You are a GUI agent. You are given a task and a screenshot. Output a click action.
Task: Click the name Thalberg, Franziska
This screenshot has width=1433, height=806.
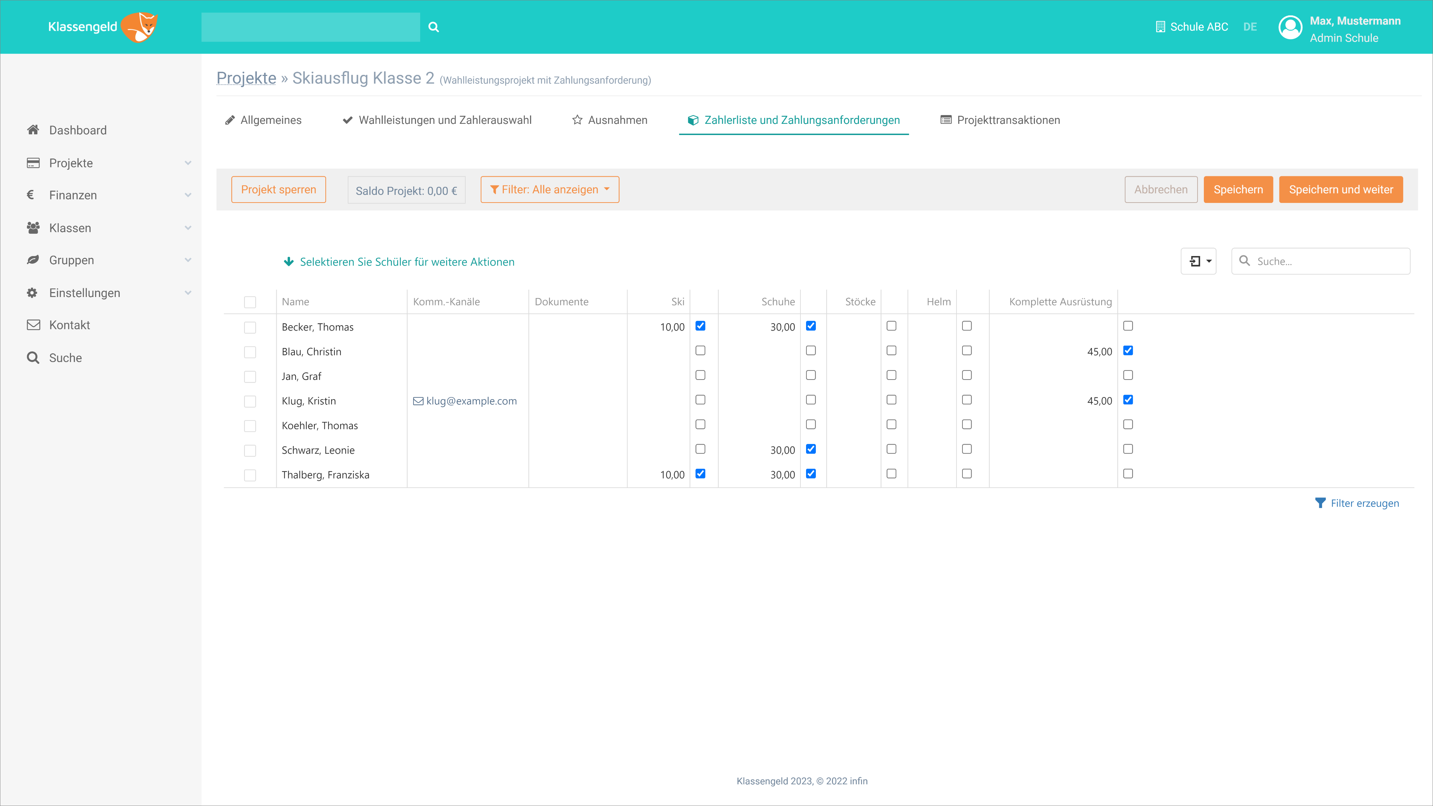point(325,474)
